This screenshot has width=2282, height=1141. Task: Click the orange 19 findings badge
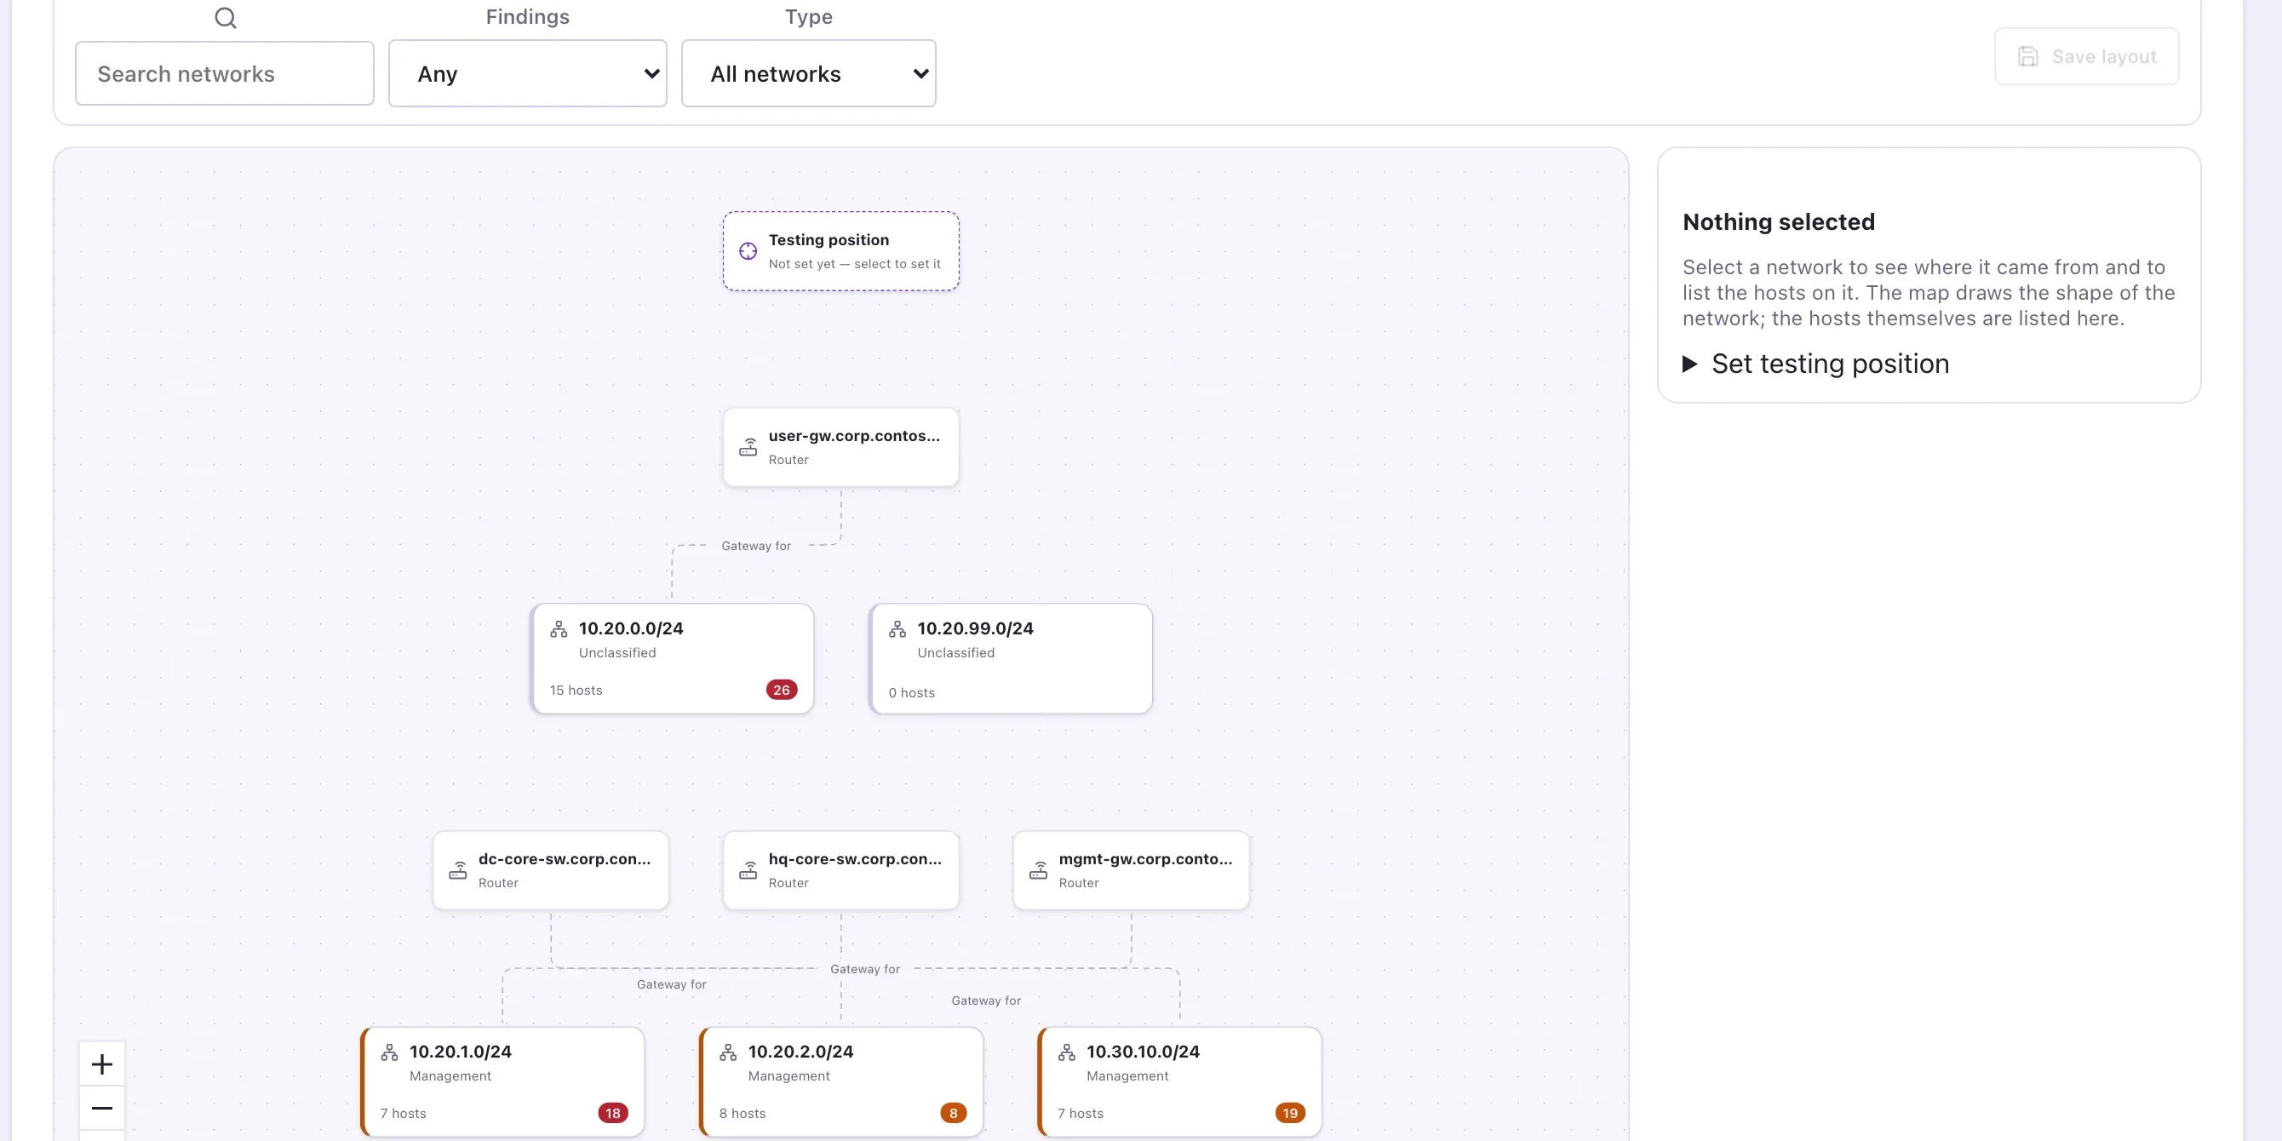pyautogui.click(x=1290, y=1114)
